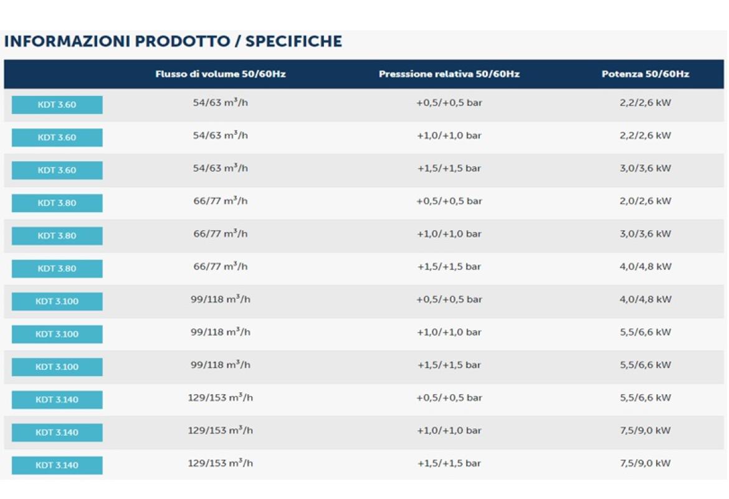The width and height of the screenshot is (729, 499).
Task: Click the 54/63 m³/h cell in the first row
Action: (x=220, y=102)
